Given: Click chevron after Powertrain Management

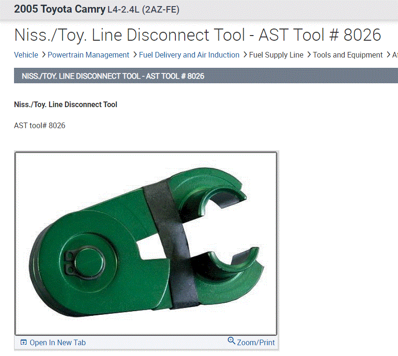Looking at the screenshot, I should tap(135, 55).
